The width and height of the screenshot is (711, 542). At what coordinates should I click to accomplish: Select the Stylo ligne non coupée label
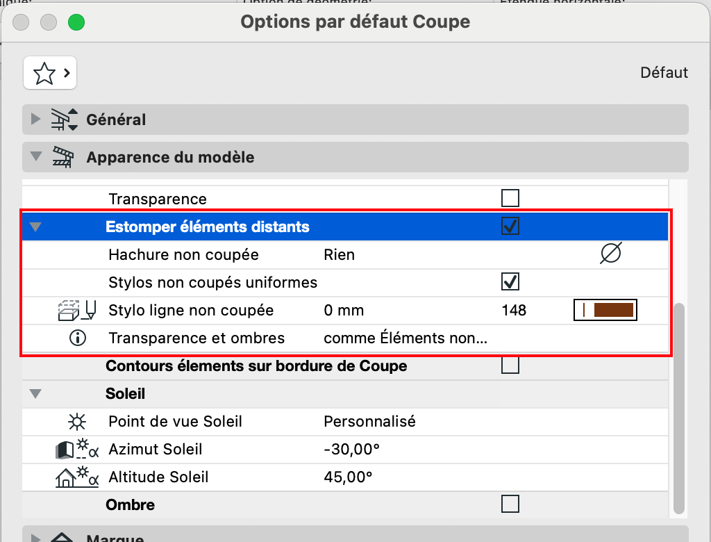[191, 311]
